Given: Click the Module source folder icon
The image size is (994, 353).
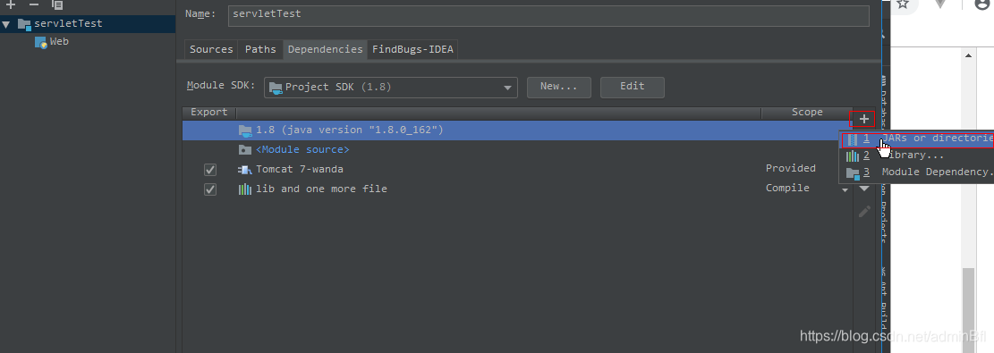Looking at the screenshot, I should [245, 150].
